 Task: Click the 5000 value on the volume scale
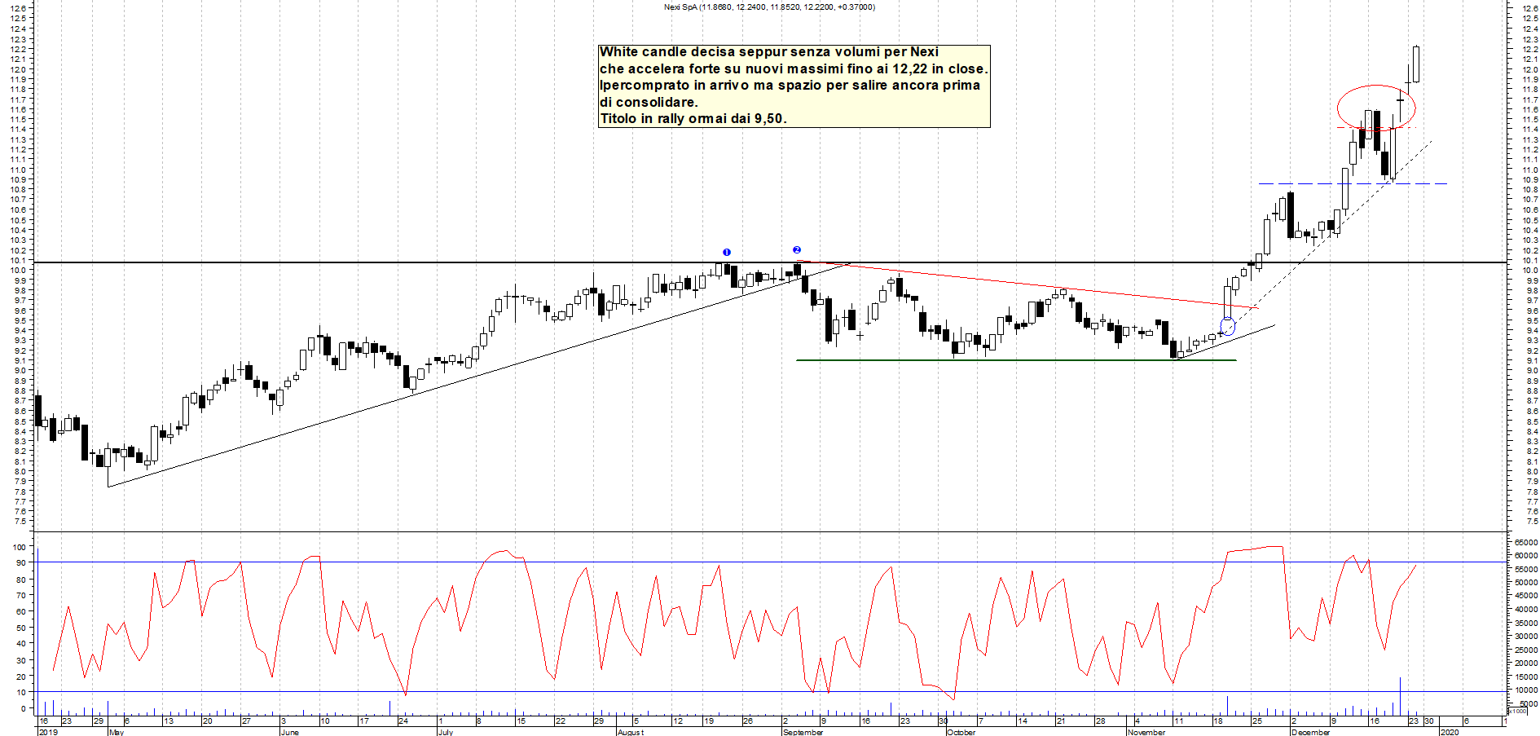[x=1529, y=703]
